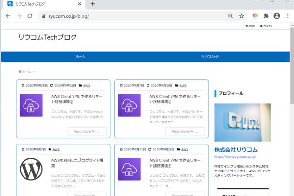Open the Extensions puzzle icon

[266, 16]
